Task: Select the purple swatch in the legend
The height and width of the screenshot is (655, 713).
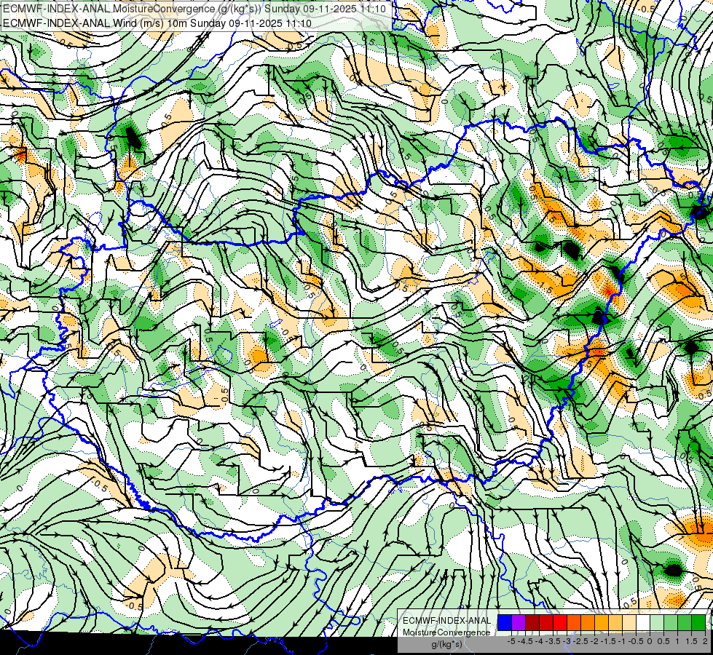Action: point(519,622)
